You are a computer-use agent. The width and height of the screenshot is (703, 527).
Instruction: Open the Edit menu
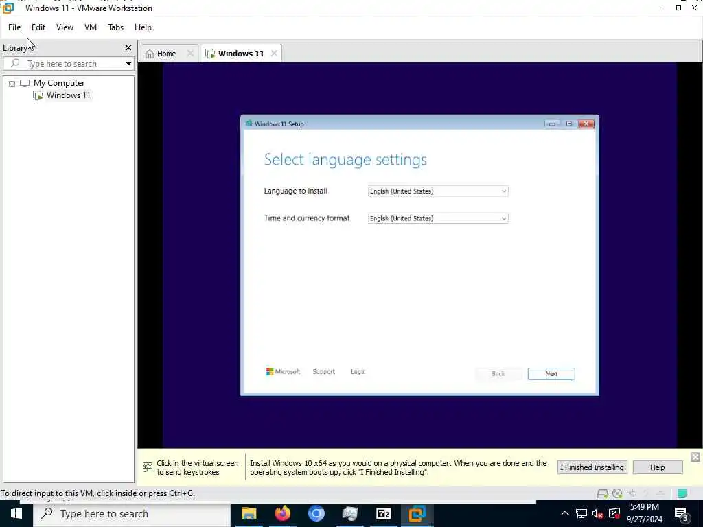(38, 27)
